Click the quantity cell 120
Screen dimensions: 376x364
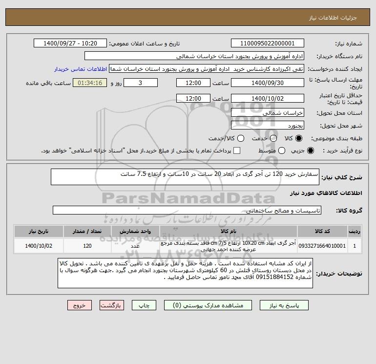[87, 246]
